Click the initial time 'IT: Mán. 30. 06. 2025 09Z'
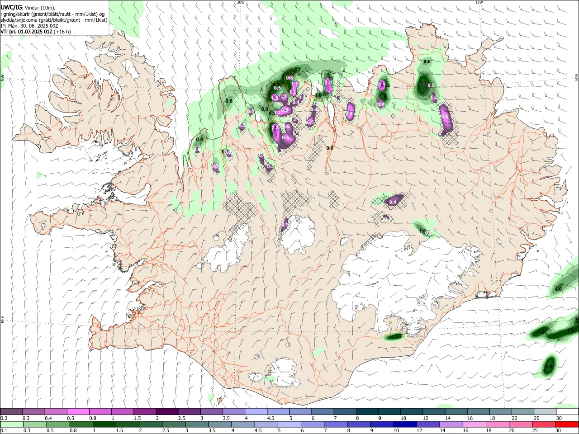 [x=29, y=26]
